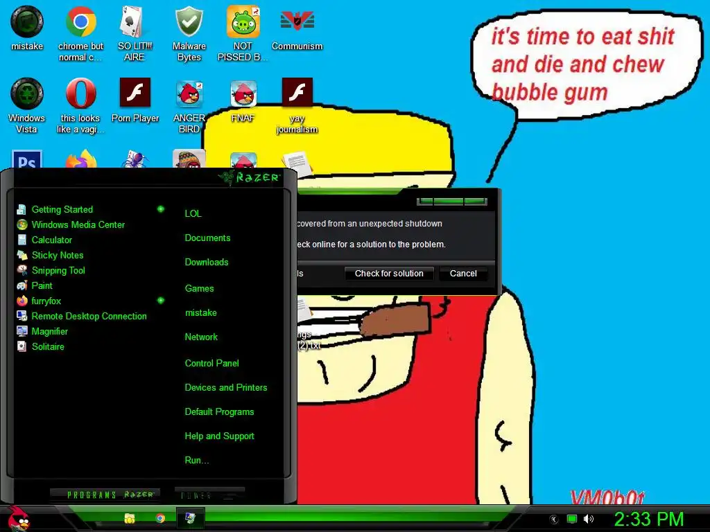710x532 pixels.
Task: Open the "yay journalism" Flash icon
Action: pyautogui.click(x=297, y=105)
